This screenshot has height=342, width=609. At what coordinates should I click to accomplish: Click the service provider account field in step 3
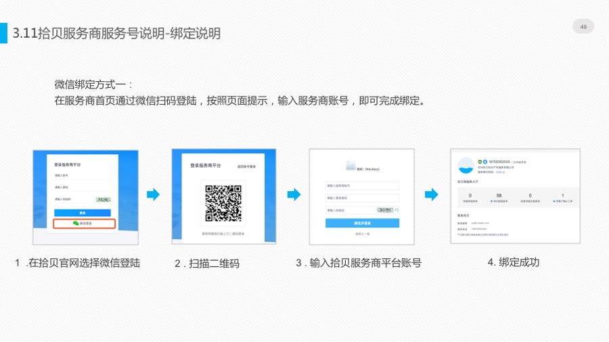(x=362, y=186)
